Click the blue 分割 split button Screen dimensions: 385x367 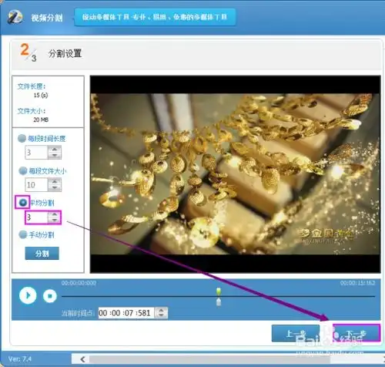coord(42,254)
